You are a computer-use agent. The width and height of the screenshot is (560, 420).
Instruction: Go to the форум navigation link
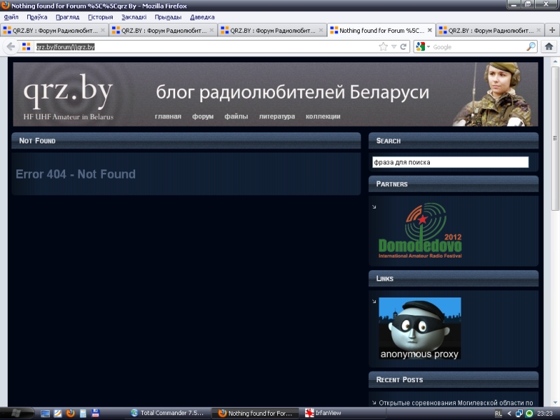tap(203, 116)
